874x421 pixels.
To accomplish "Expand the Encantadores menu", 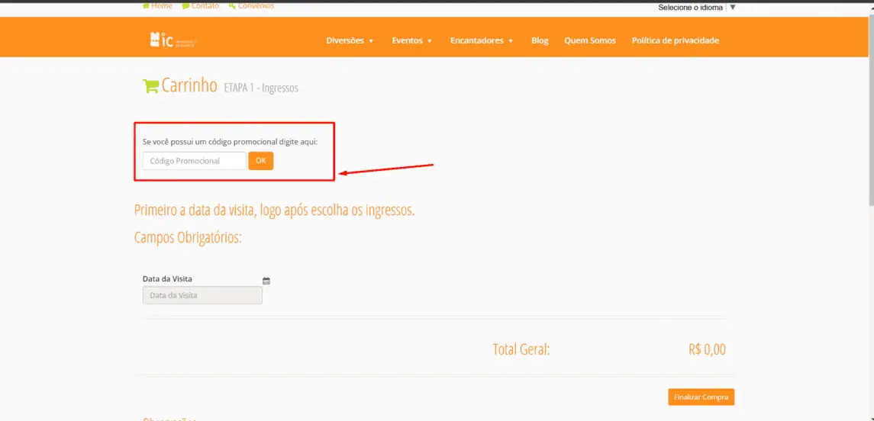I will 482,40.
